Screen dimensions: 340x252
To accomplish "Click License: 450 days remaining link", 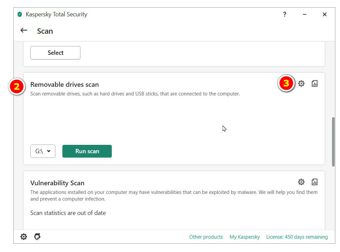I will 297,237.
